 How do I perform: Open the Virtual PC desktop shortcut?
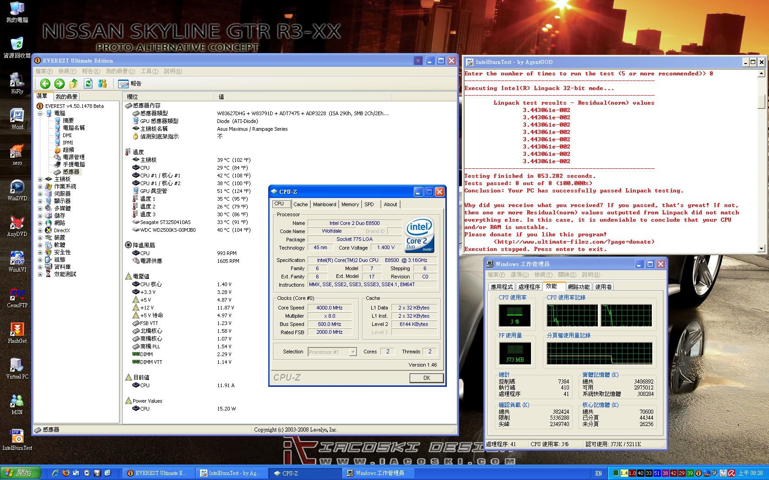pos(17,368)
